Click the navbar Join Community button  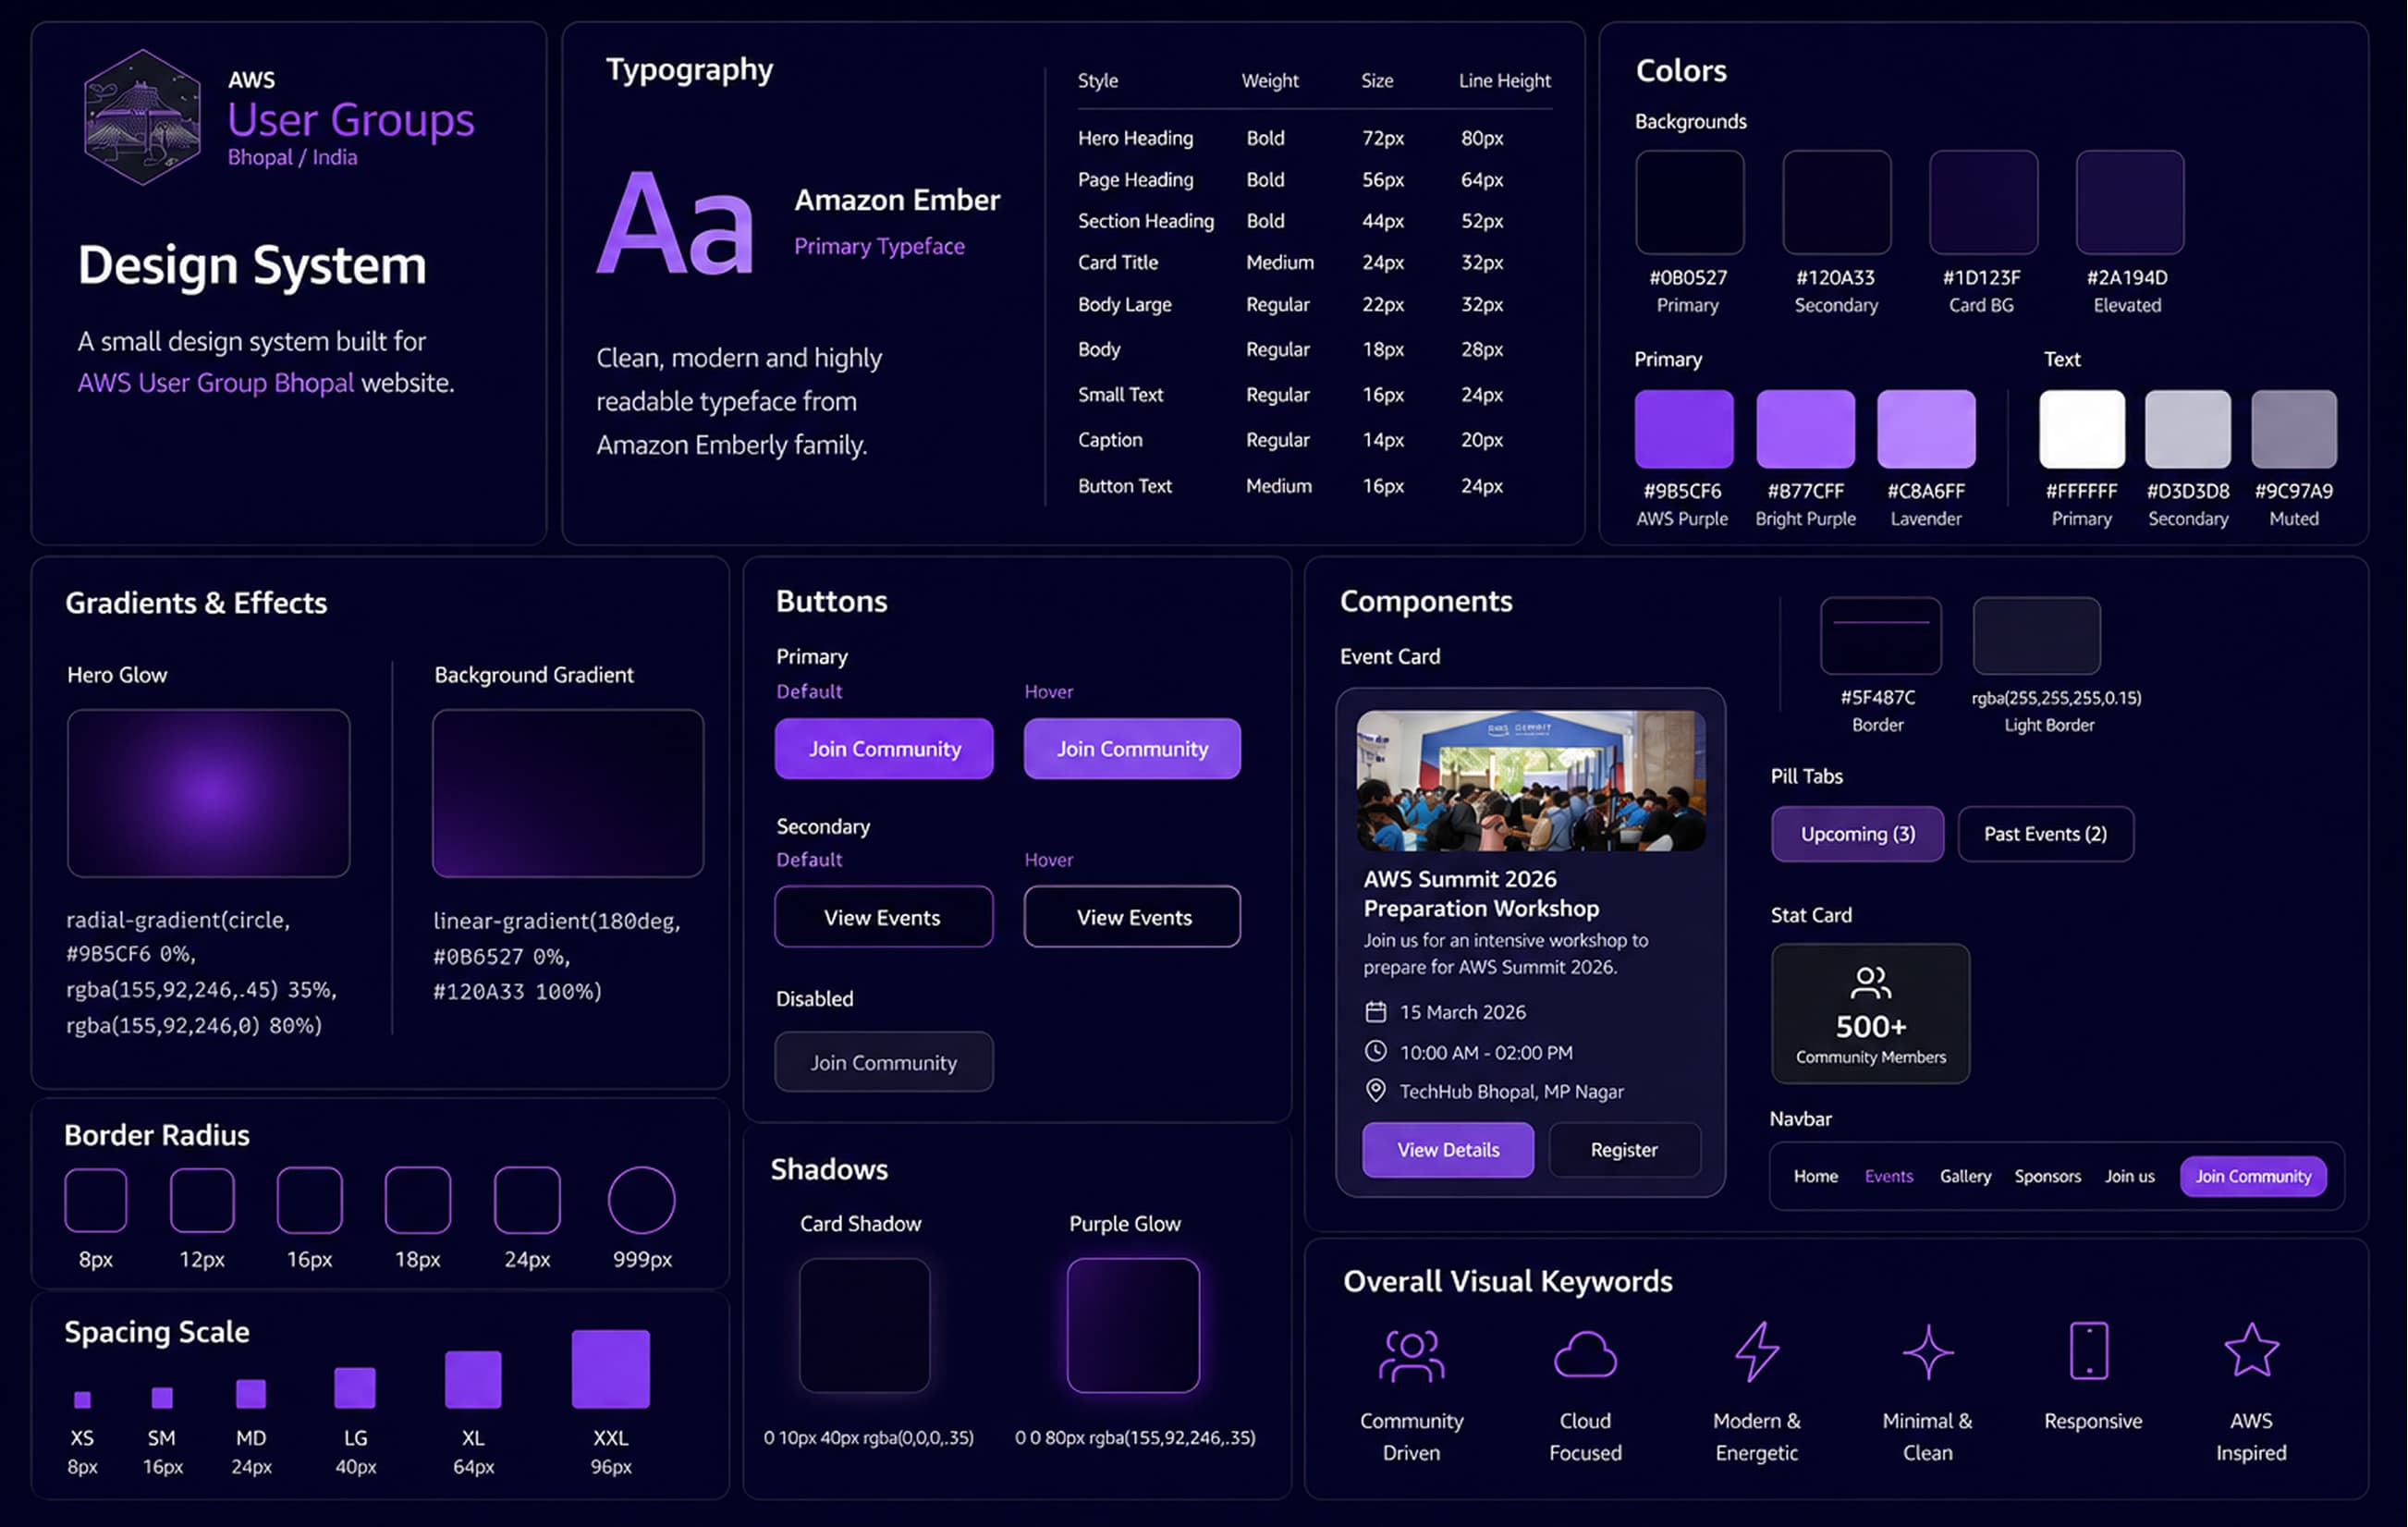coord(2253,1177)
